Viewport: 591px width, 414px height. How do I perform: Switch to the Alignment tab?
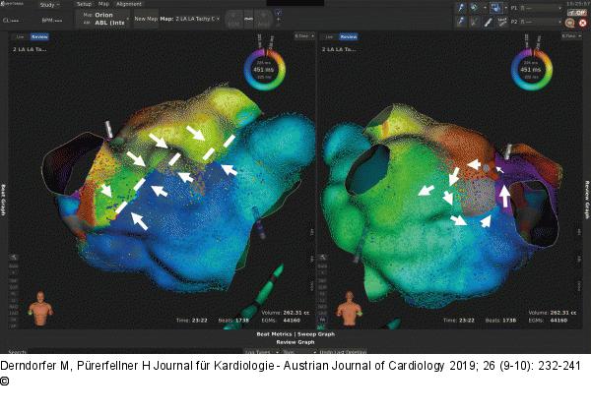tap(129, 4)
